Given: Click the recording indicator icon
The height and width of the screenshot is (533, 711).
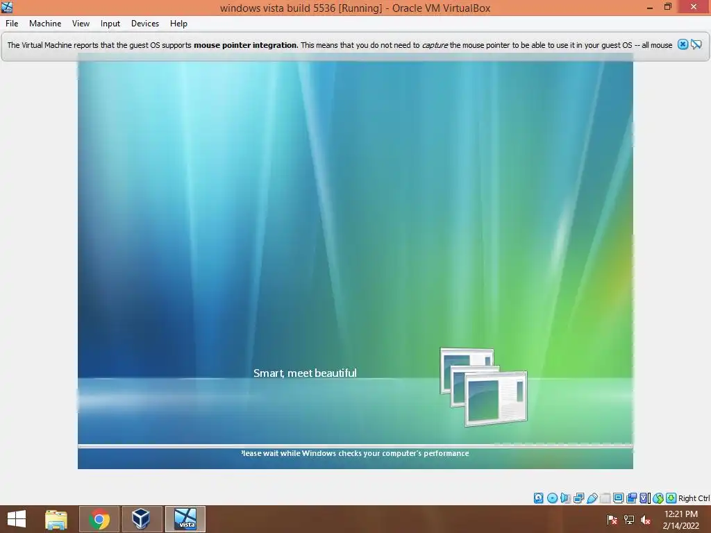Looking at the screenshot, I should point(631,498).
